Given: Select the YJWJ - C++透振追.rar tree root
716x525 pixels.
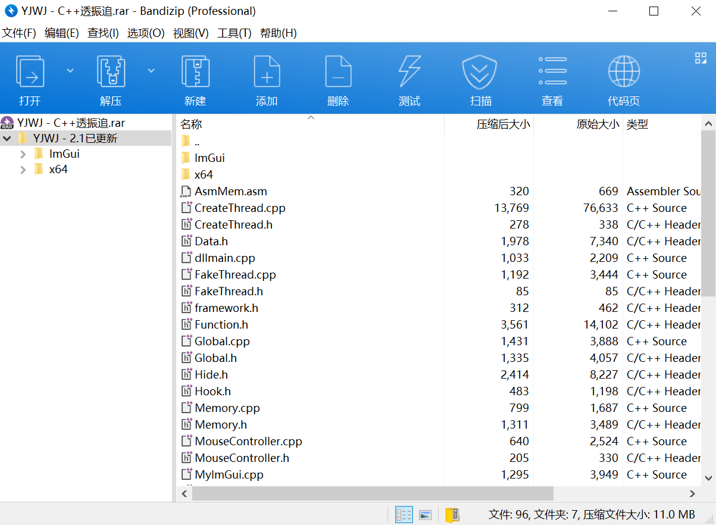Looking at the screenshot, I should (71, 123).
